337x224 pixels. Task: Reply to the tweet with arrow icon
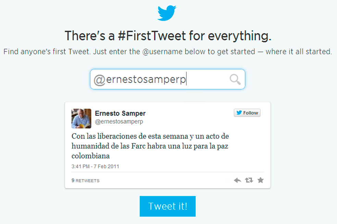coord(237,180)
